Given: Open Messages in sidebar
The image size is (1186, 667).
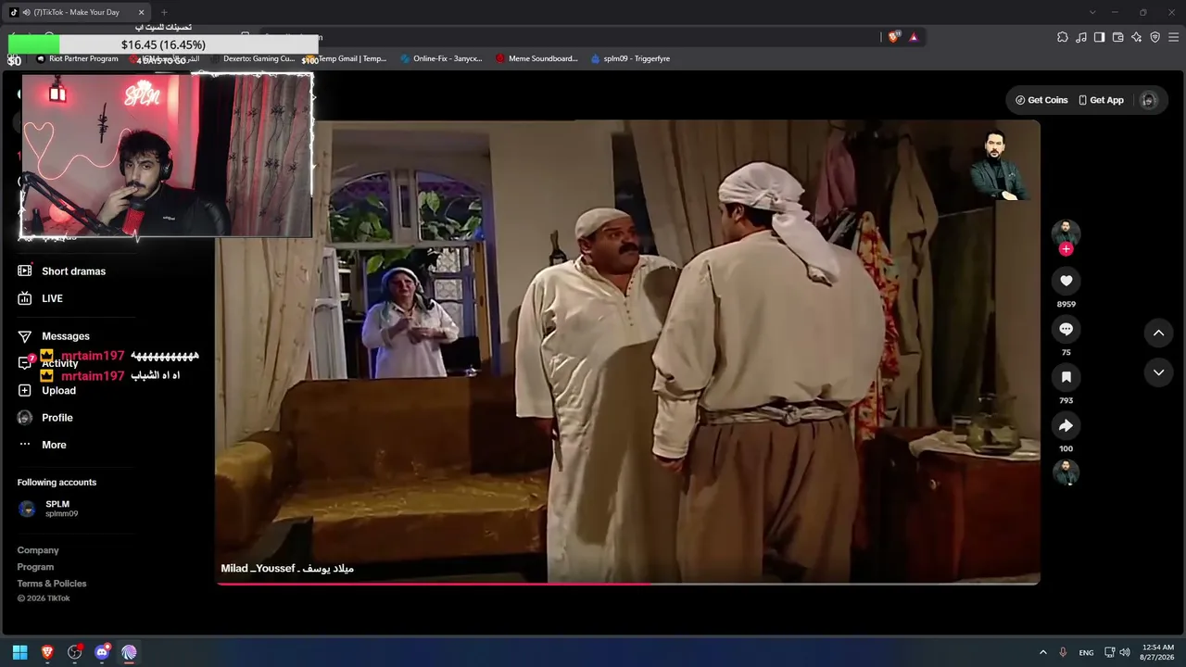Looking at the screenshot, I should click(54, 336).
